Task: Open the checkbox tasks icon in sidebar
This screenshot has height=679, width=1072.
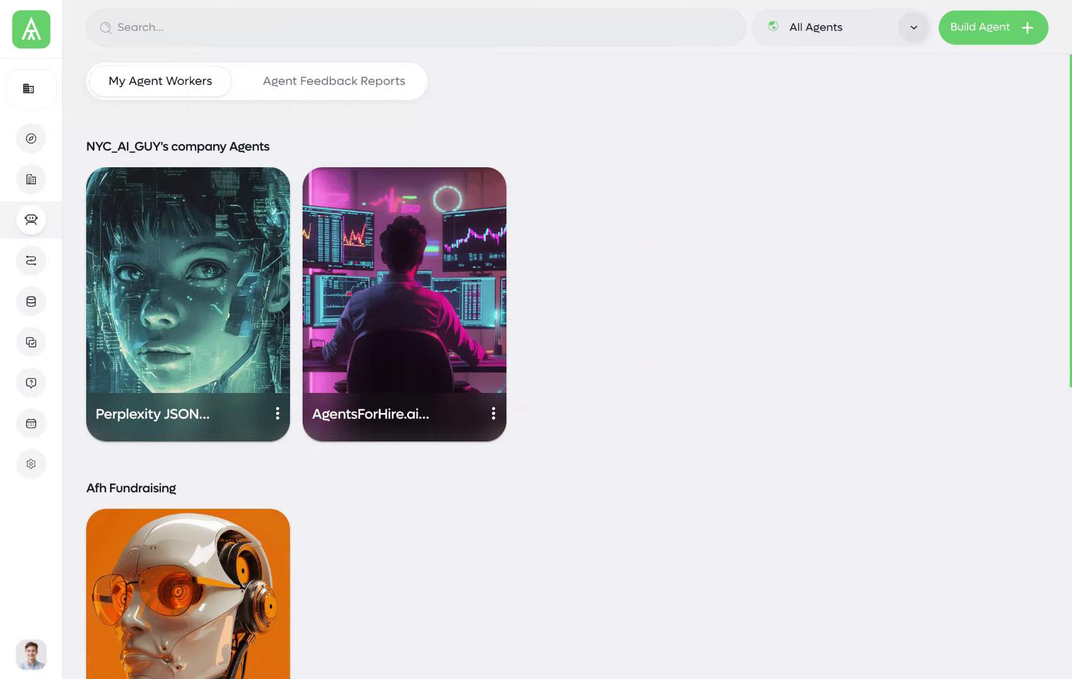Action: 31,342
